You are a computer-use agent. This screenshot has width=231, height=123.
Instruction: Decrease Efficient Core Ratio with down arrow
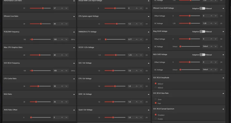66,24
